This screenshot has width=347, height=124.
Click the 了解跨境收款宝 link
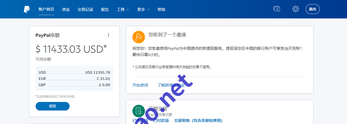(x=171, y=85)
